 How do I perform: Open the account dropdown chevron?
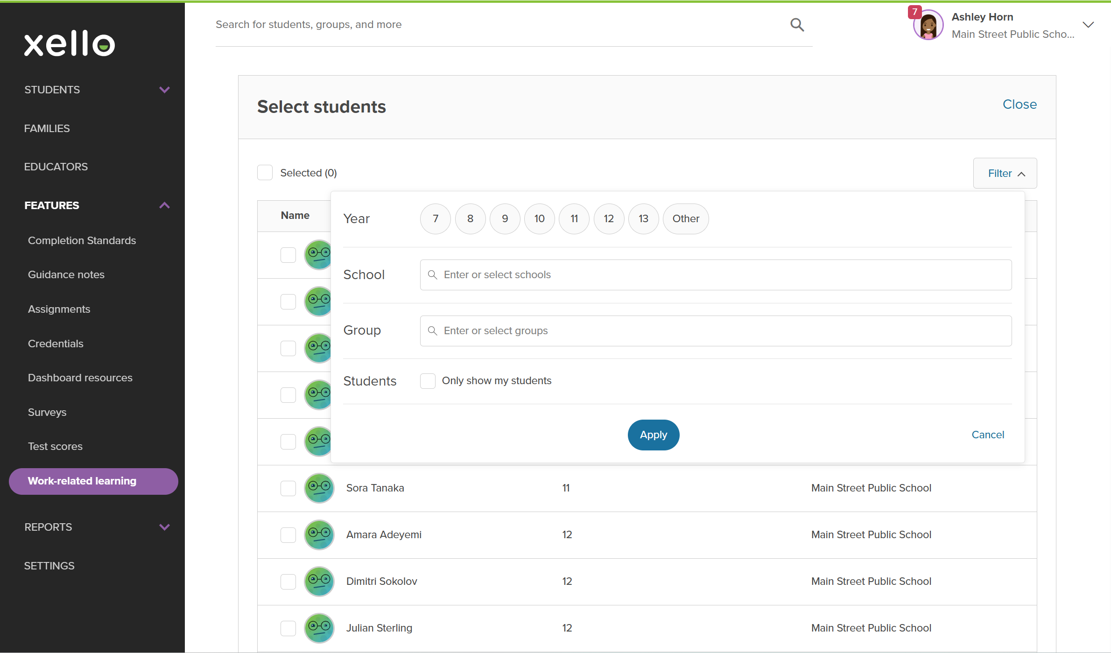click(1089, 25)
